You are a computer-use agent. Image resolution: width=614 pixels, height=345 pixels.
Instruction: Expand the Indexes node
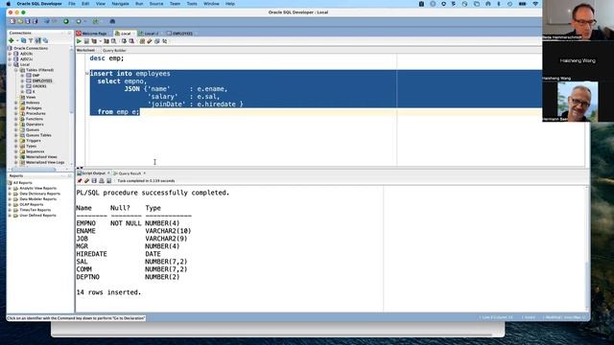16,103
